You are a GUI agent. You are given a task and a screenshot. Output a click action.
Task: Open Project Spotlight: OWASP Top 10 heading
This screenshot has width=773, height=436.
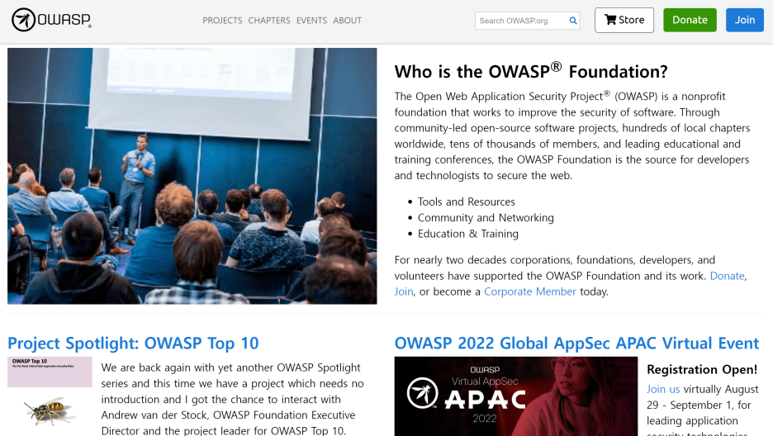tap(133, 343)
